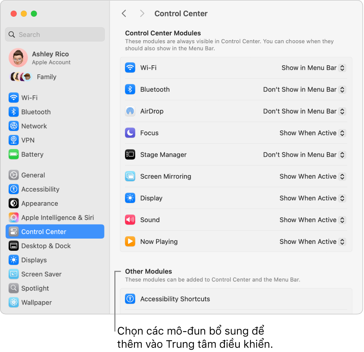The image size is (364, 352).
Task: Open Family settings label
Action: pos(46,77)
